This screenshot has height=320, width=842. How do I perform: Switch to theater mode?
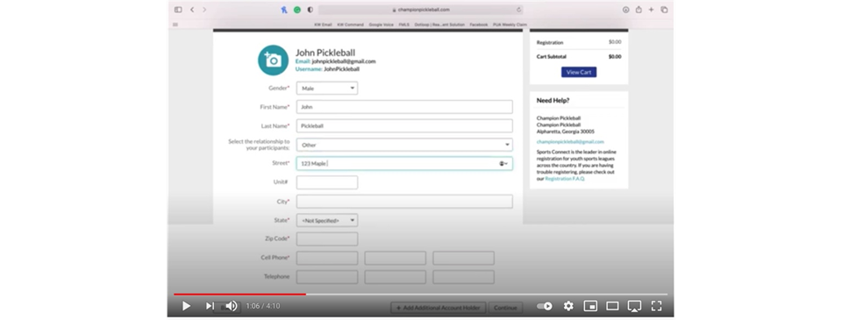pyautogui.click(x=612, y=306)
